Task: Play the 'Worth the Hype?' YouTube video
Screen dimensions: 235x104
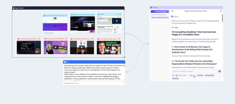Action: click(109, 47)
